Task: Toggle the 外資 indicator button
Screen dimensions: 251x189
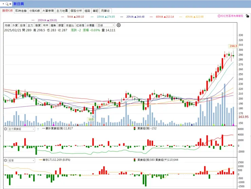Action: (15, 25)
